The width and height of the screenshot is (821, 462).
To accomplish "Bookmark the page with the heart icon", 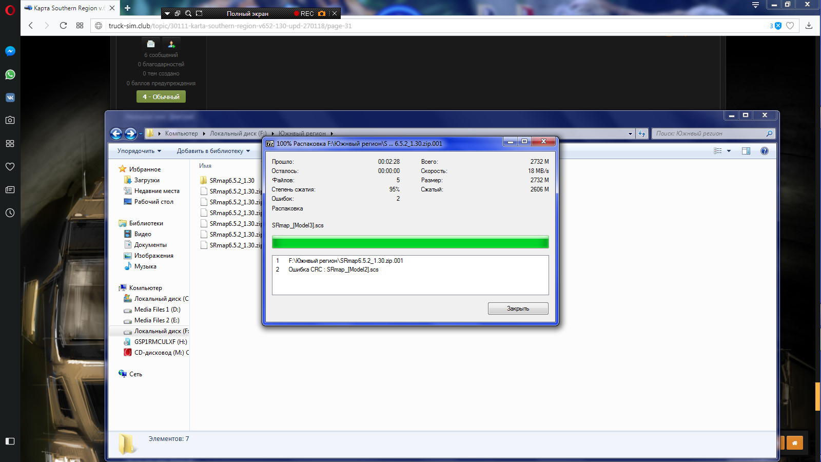I will click(x=790, y=26).
